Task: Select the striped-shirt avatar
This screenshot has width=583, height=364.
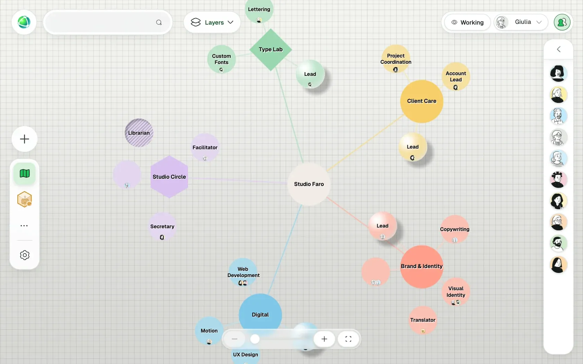Action: pyautogui.click(x=558, y=159)
